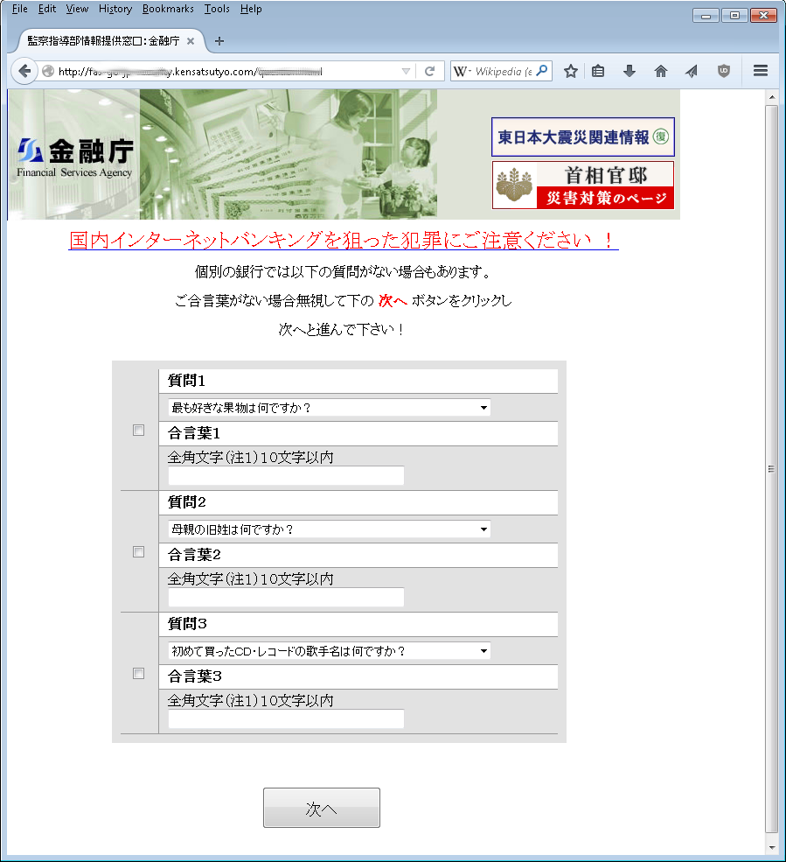Open a new tab with the plus icon
Screen dimensions: 786x862
coord(219,41)
